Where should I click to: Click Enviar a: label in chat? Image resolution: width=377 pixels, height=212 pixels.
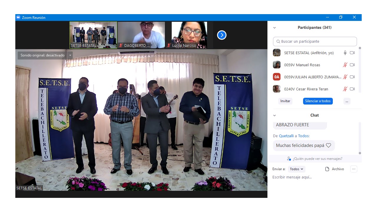click(279, 169)
